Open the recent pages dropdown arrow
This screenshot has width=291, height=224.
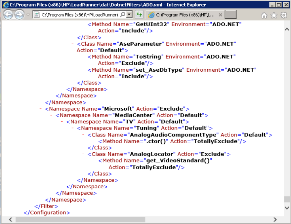click(28, 15)
